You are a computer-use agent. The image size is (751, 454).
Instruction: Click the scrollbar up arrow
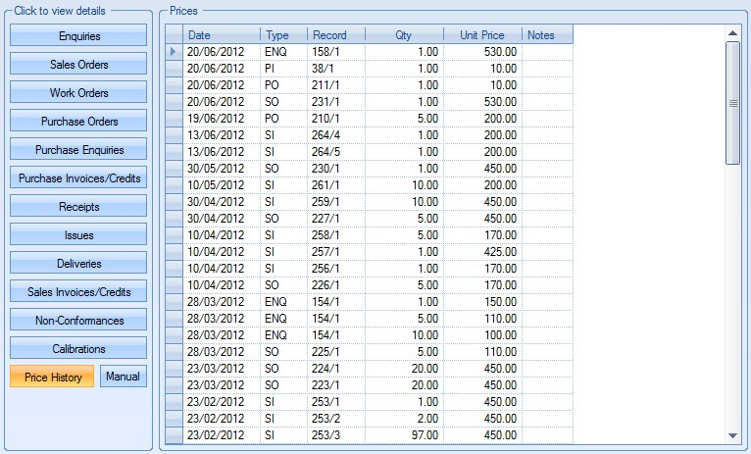[732, 32]
